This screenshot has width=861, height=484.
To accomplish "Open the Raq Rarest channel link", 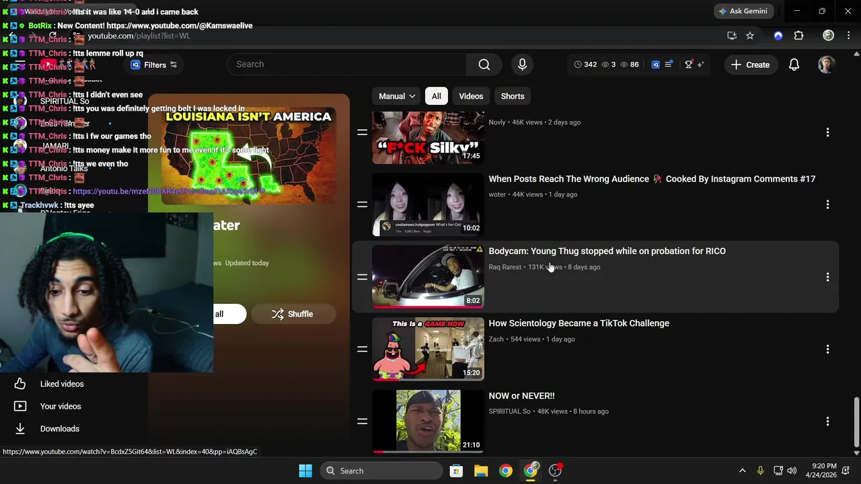I will pos(504,267).
